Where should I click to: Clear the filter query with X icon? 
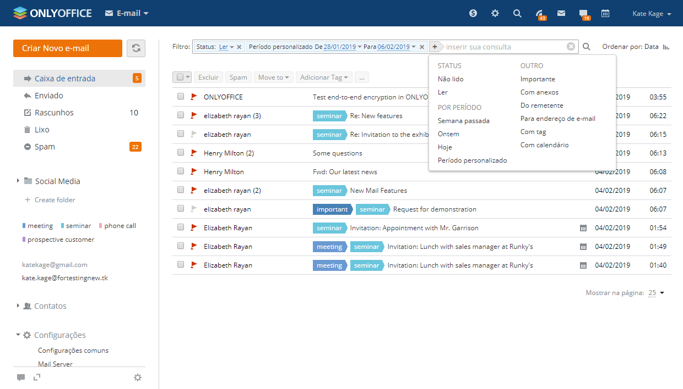[x=571, y=47]
